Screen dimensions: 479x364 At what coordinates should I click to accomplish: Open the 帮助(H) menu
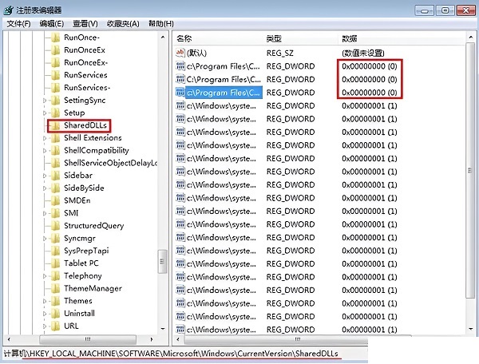tap(161, 23)
